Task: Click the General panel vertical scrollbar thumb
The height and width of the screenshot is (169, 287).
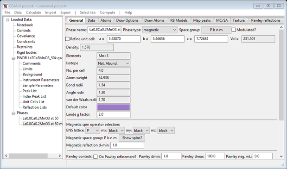Action: tap(281, 75)
